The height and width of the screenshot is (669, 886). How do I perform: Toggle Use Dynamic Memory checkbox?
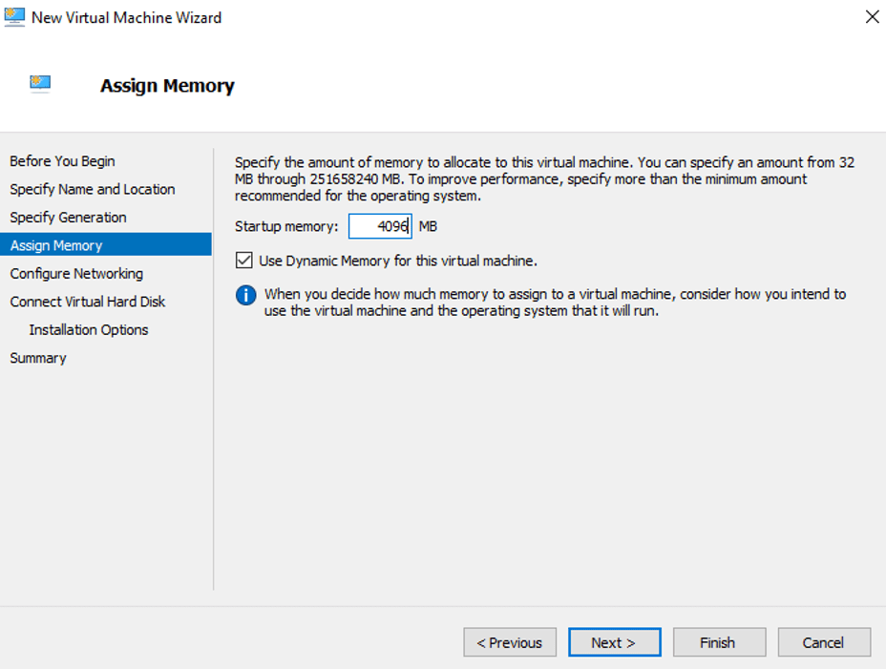(244, 261)
